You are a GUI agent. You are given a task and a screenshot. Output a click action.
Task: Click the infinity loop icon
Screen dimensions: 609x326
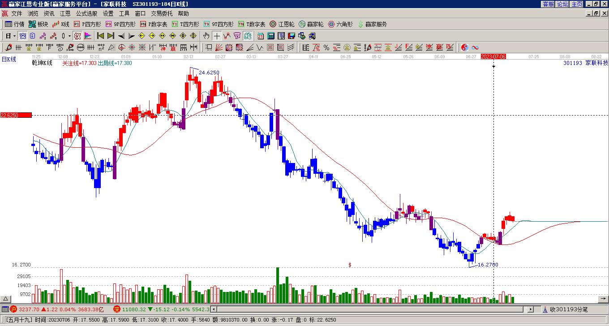coord(475,47)
